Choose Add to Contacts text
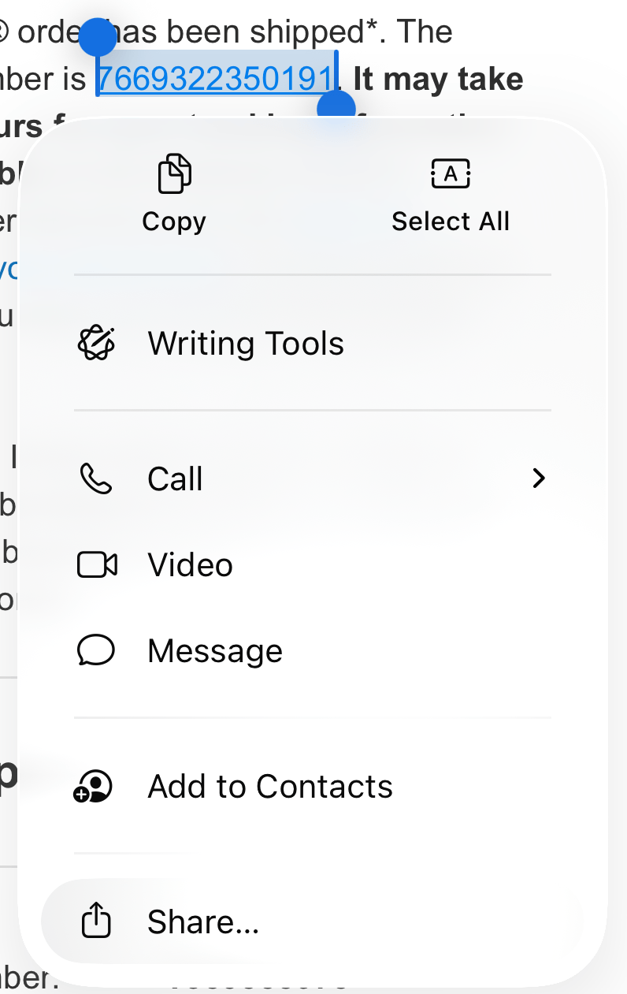 click(x=270, y=787)
